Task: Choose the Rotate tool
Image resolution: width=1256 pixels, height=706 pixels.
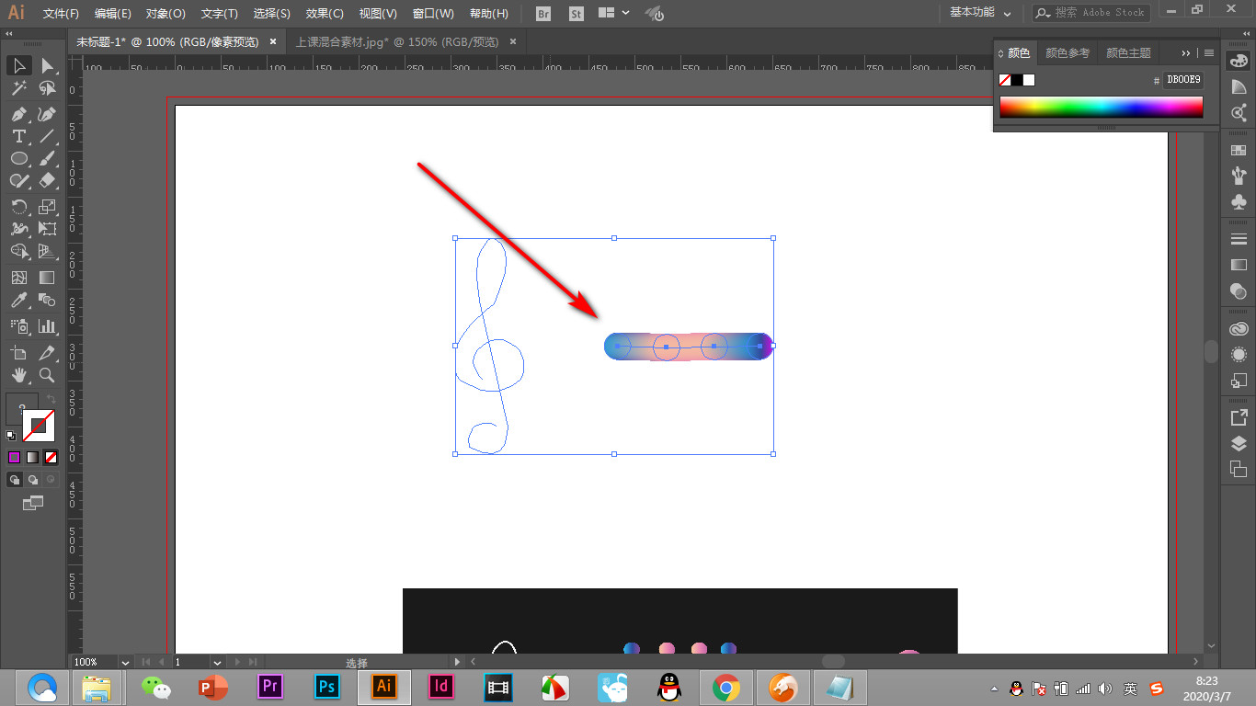Action: [x=18, y=206]
